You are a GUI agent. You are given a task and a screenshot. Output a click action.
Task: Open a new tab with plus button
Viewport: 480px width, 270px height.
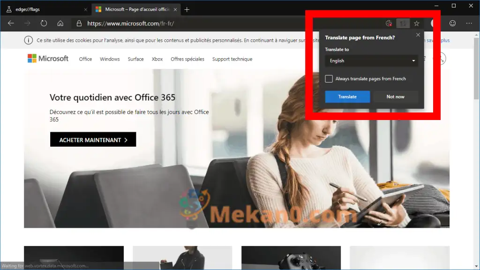coord(187,9)
